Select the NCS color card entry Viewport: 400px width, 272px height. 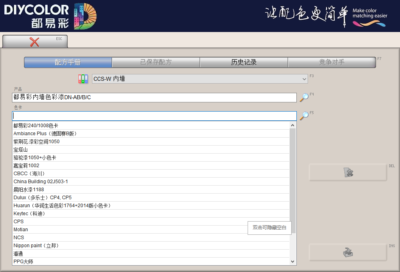click(x=19, y=238)
